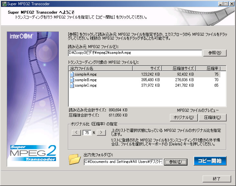Viewport: 236px width, 186px height.
Task: Click the 371,972 KB size cell
Action: coord(150,85)
